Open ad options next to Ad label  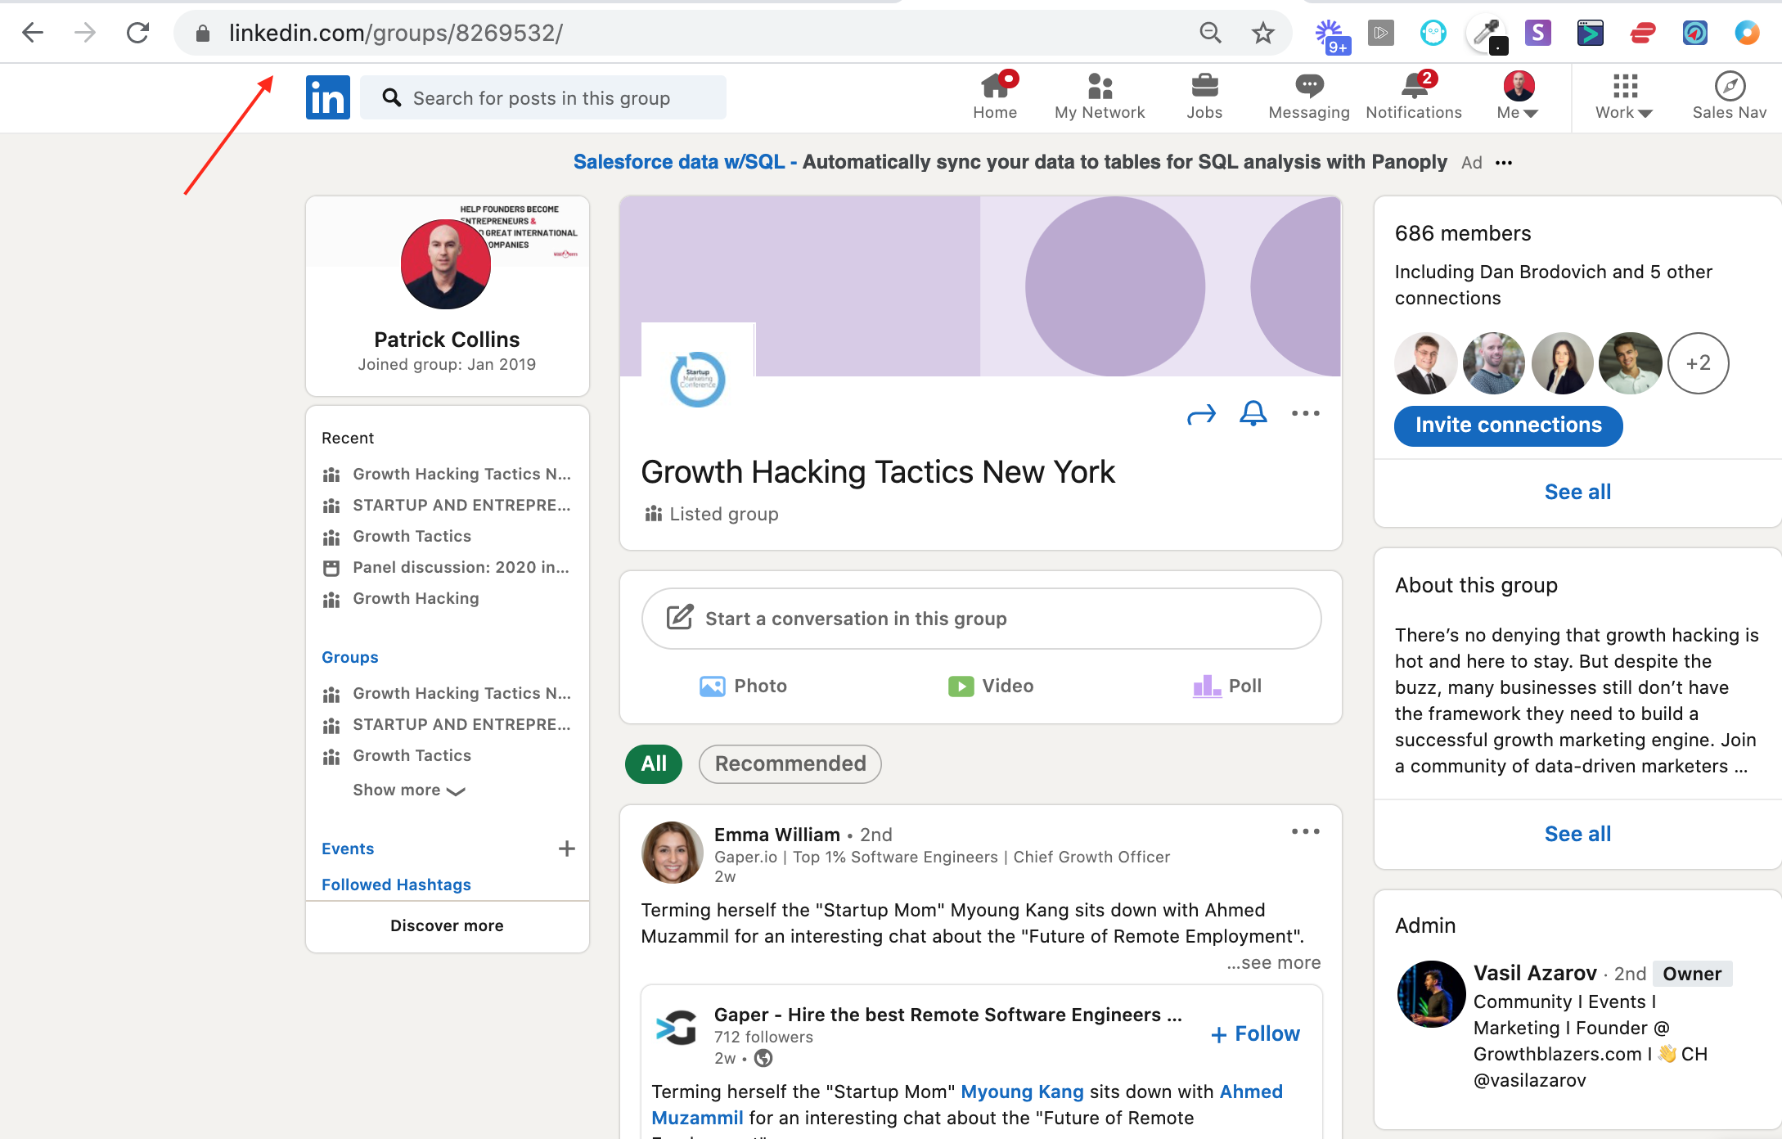click(1504, 163)
